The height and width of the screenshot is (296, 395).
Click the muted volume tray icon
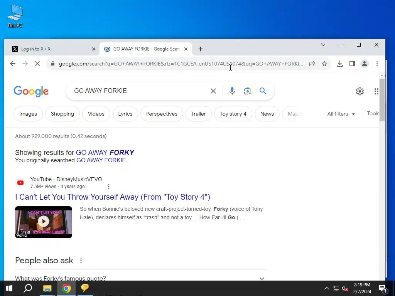[345, 288]
